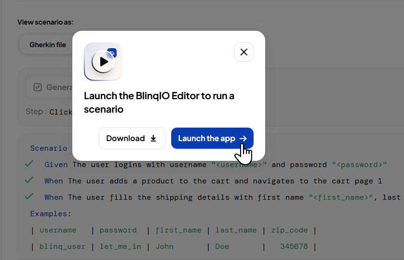Screen dimensions: 404x260
Task: Click the 'let_me_in' table cell
Action: (121, 247)
